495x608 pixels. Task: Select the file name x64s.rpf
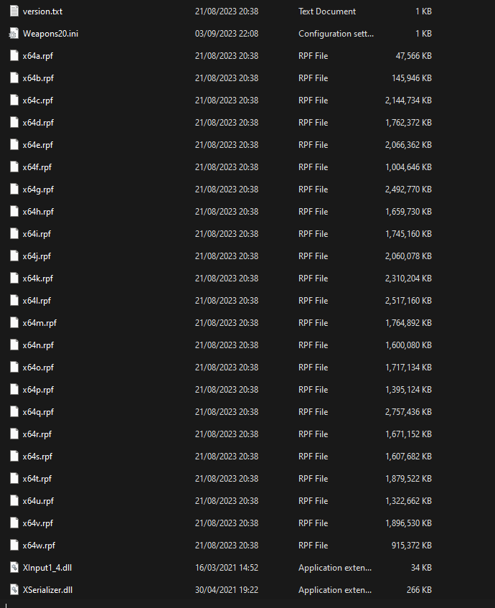pyautogui.click(x=37, y=457)
